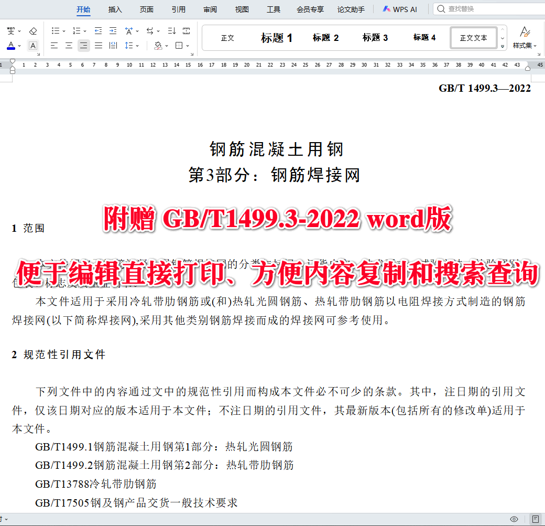Image resolution: width=545 pixels, height=526 pixels.
Task: Launch WPS AI
Action: [400, 9]
